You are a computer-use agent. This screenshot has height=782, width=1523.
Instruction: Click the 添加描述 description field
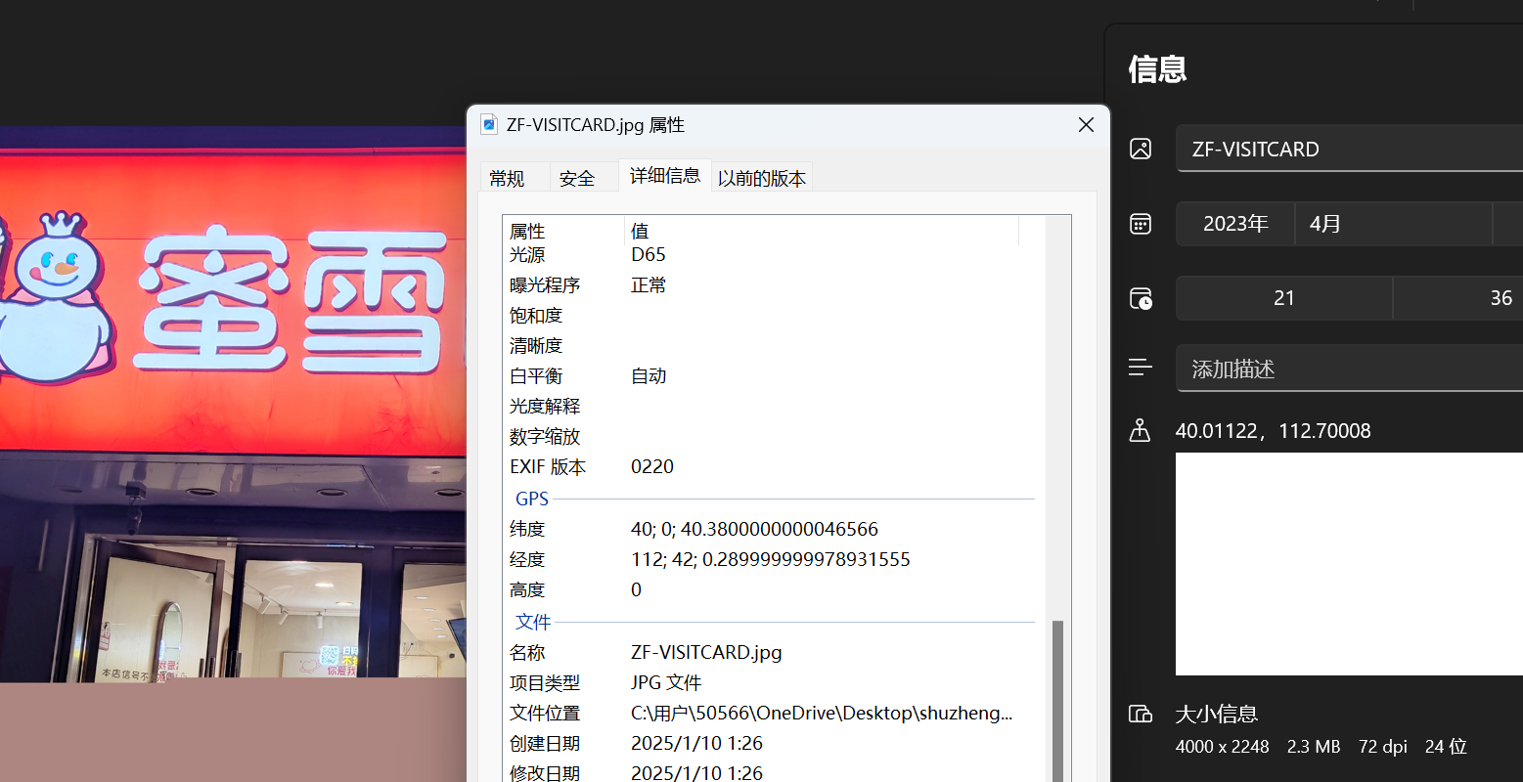coord(1350,369)
